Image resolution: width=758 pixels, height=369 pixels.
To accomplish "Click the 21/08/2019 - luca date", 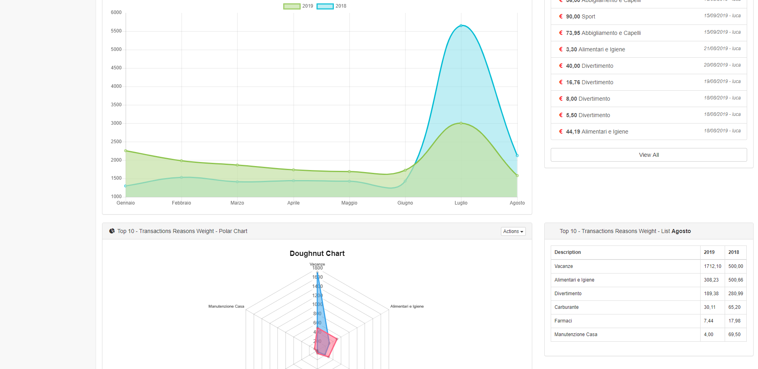I will click(x=722, y=49).
